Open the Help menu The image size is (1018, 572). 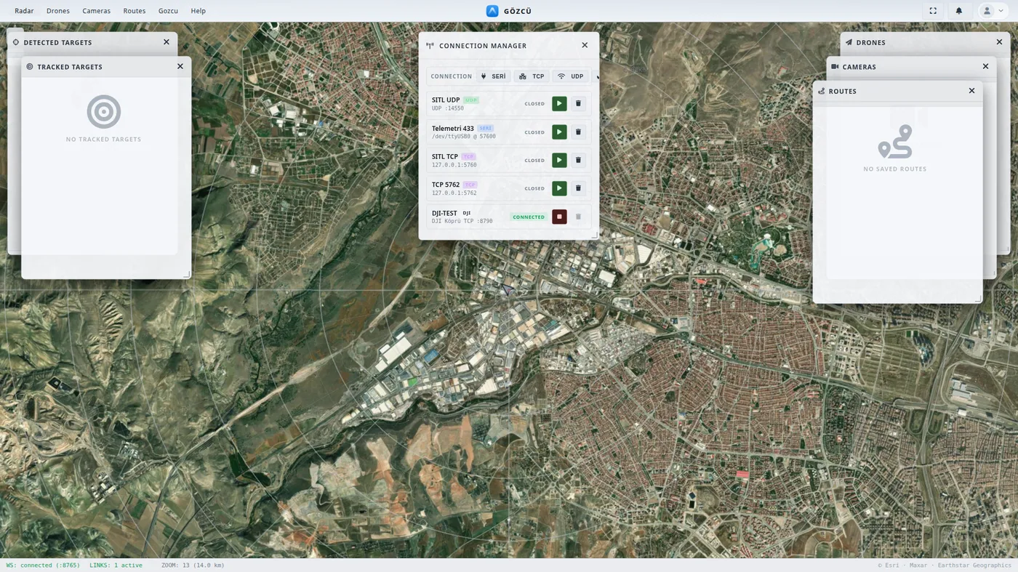pyautogui.click(x=198, y=11)
